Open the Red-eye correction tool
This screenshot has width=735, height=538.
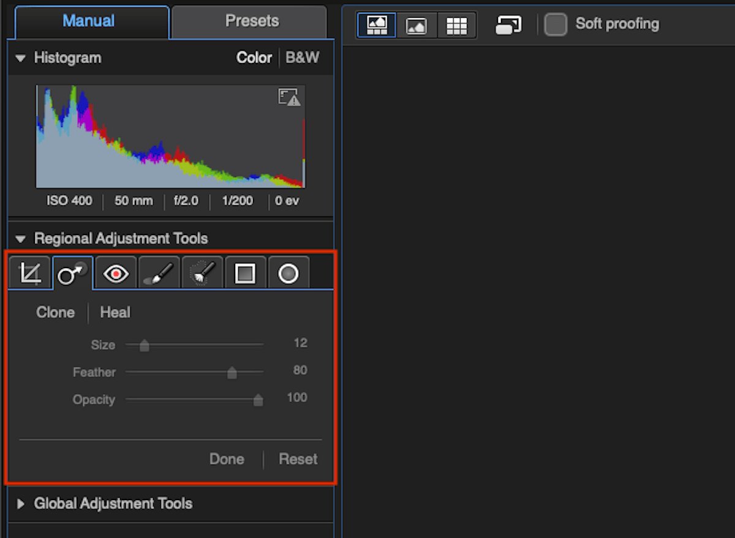tap(115, 272)
